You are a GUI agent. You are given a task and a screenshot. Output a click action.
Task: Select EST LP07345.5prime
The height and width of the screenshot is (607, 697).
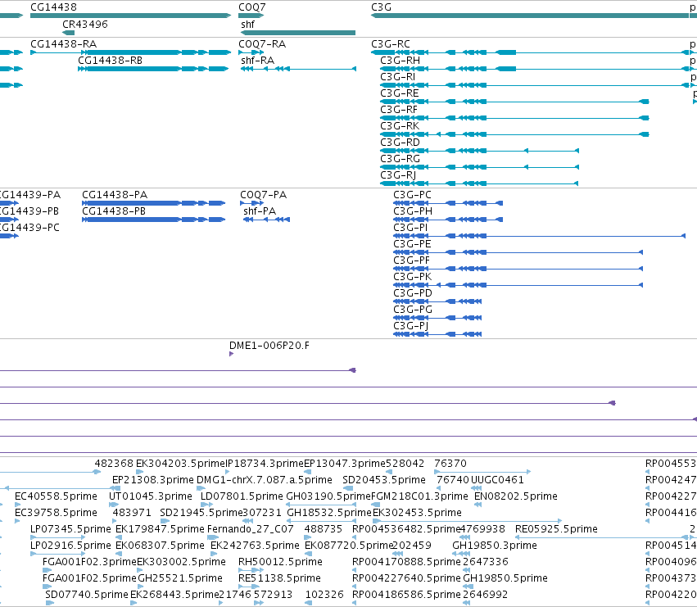click(x=70, y=529)
